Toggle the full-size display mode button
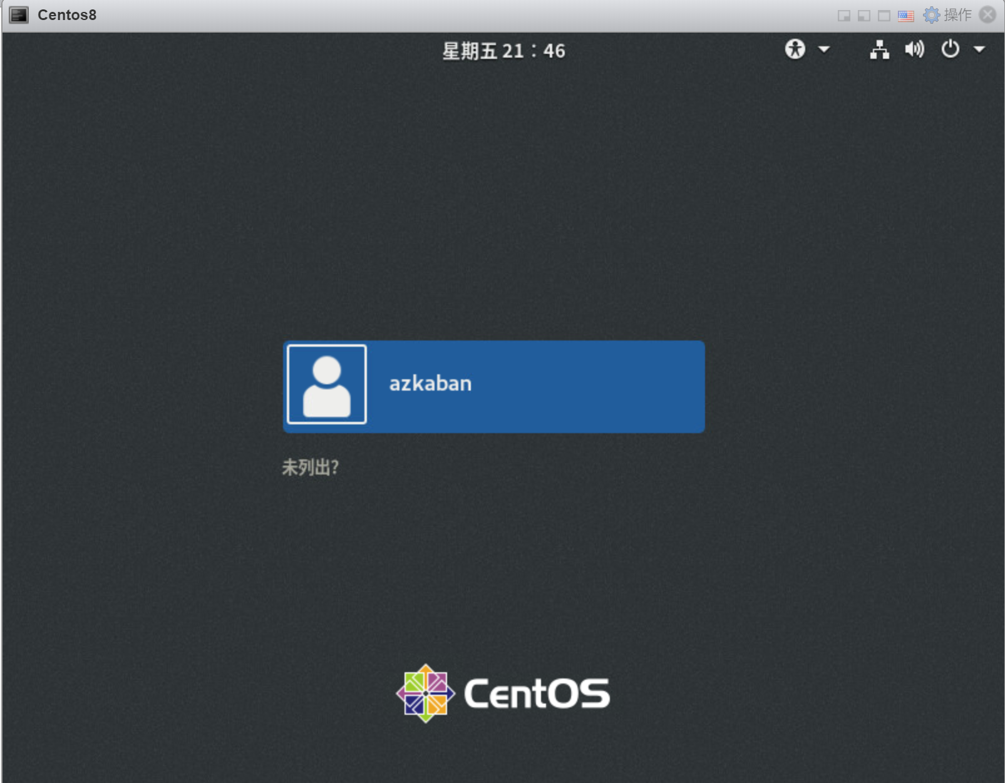Screen dimensions: 1005x783 (882, 14)
